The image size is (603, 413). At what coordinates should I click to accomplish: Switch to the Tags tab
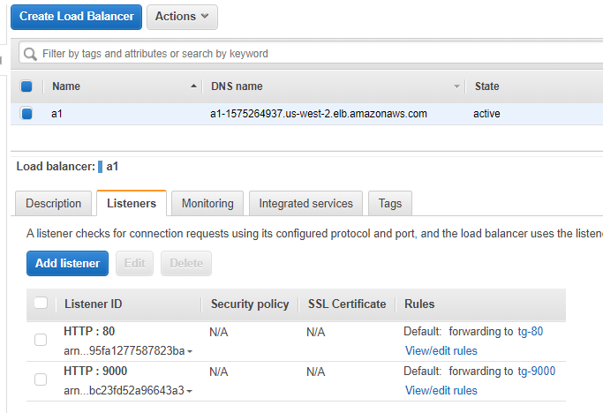pos(390,203)
